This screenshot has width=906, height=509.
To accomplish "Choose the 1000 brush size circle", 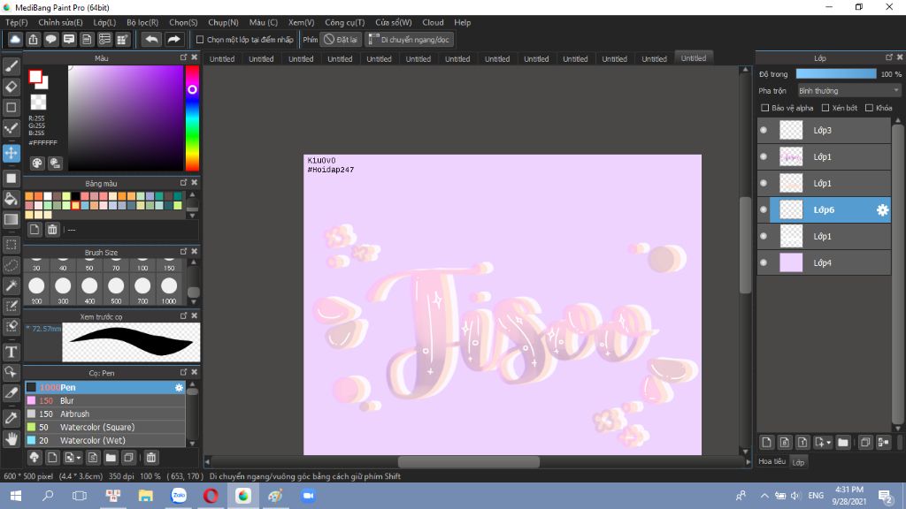I will (169, 285).
